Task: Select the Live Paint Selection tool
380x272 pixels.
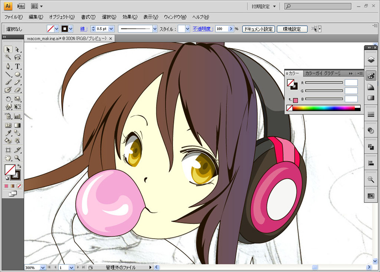Action: [x=17, y=140]
